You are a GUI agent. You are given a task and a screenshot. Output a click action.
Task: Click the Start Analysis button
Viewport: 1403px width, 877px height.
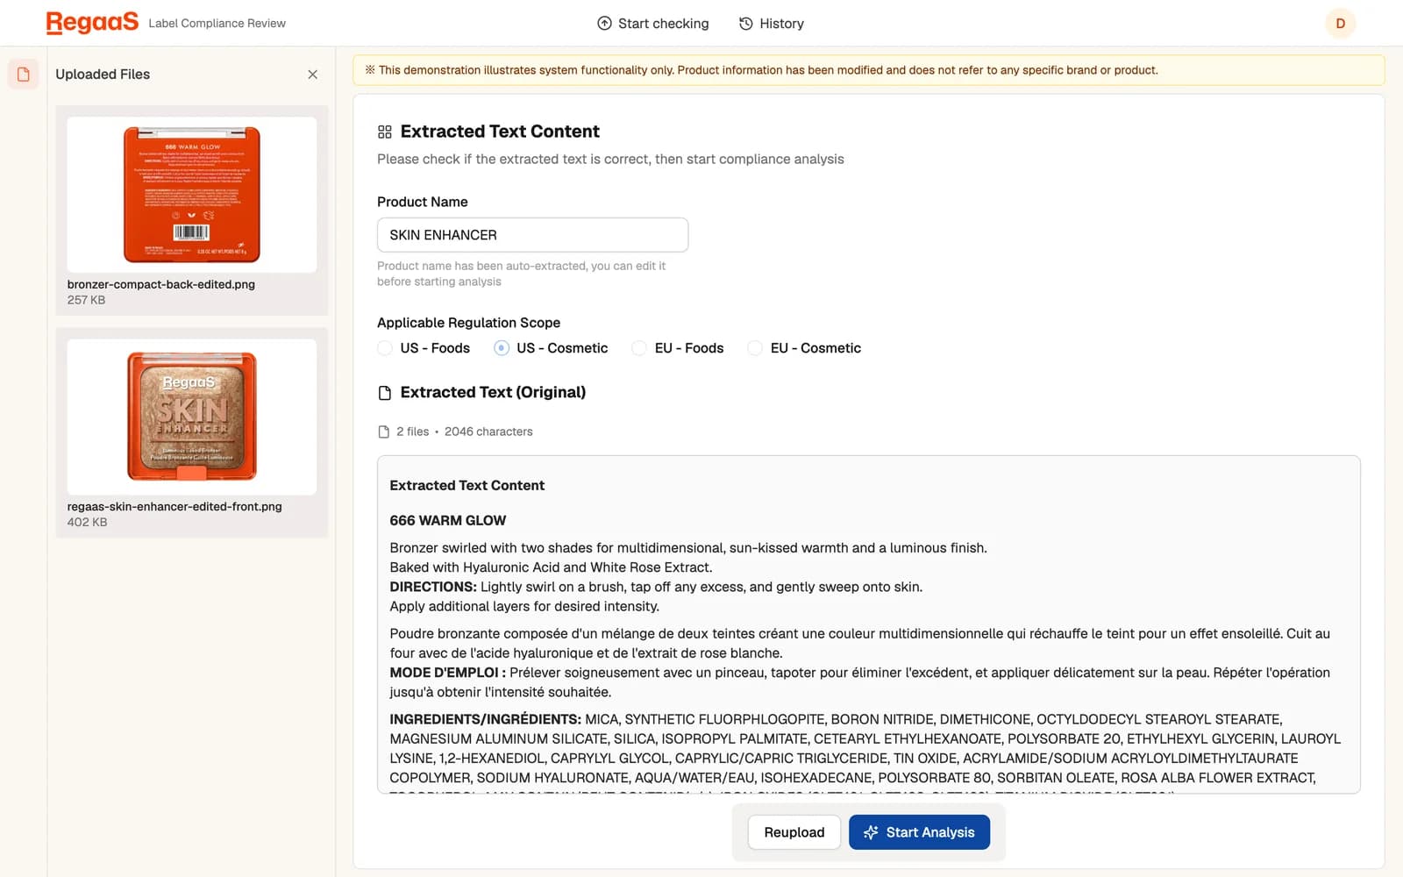tap(919, 832)
